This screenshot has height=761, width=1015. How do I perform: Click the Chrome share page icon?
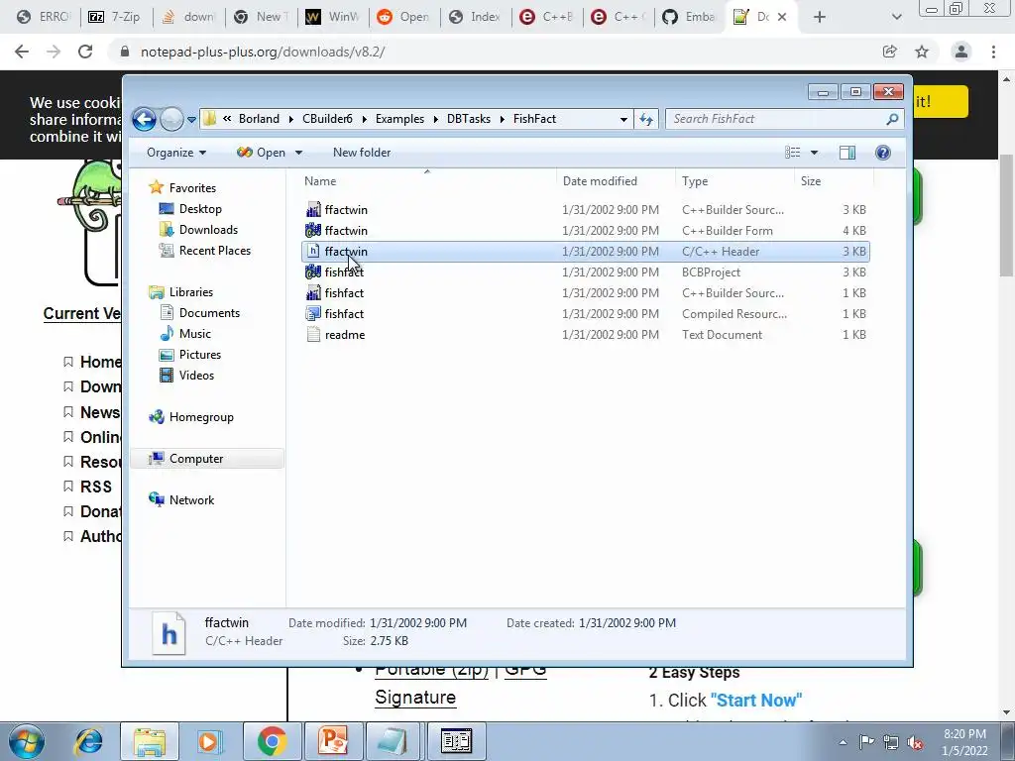point(890,52)
